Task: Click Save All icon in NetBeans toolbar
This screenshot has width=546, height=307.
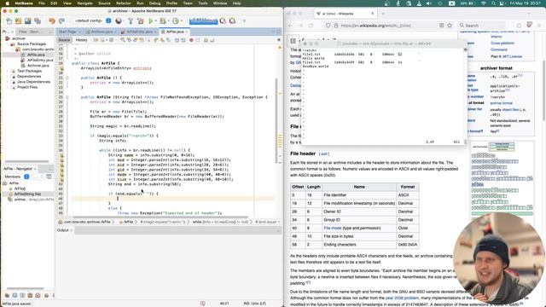Action: [38, 20]
